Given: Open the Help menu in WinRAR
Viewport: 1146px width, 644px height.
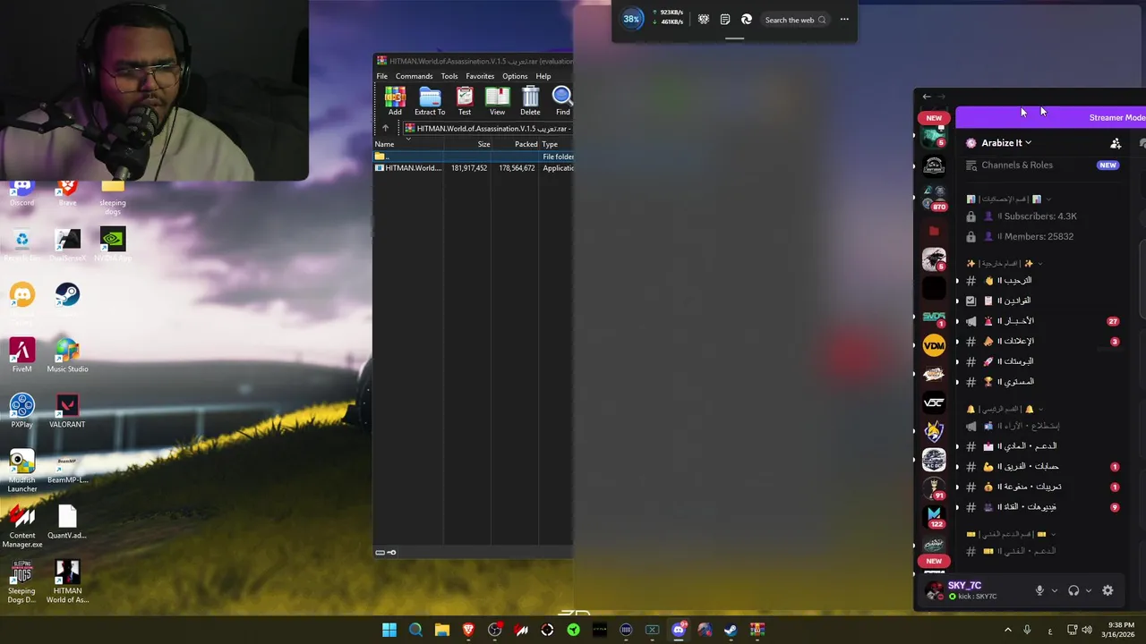Looking at the screenshot, I should (x=543, y=76).
